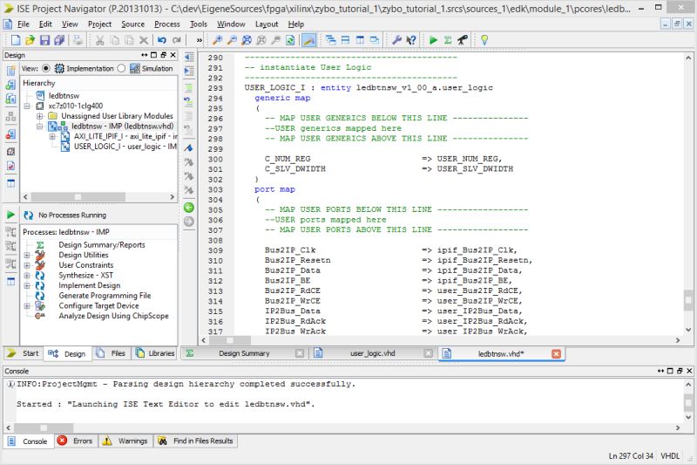Close the ledbtnsw.vhd tab

coord(556,353)
